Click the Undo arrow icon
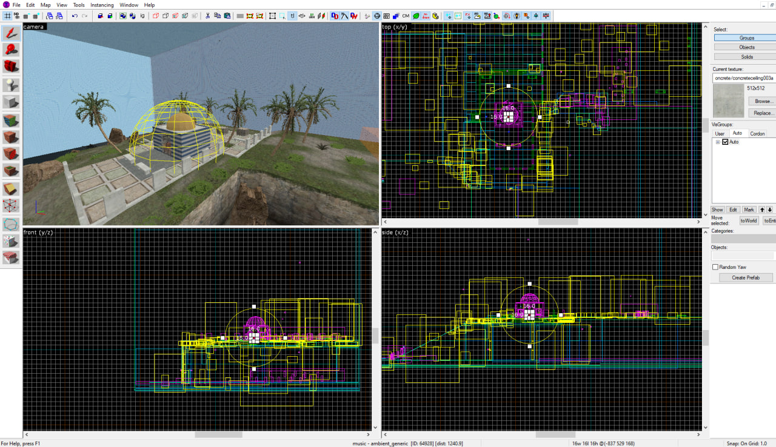Image resolution: width=776 pixels, height=447 pixels. (75, 16)
